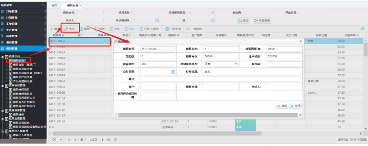Open the grid settings gear icon

tap(363, 29)
